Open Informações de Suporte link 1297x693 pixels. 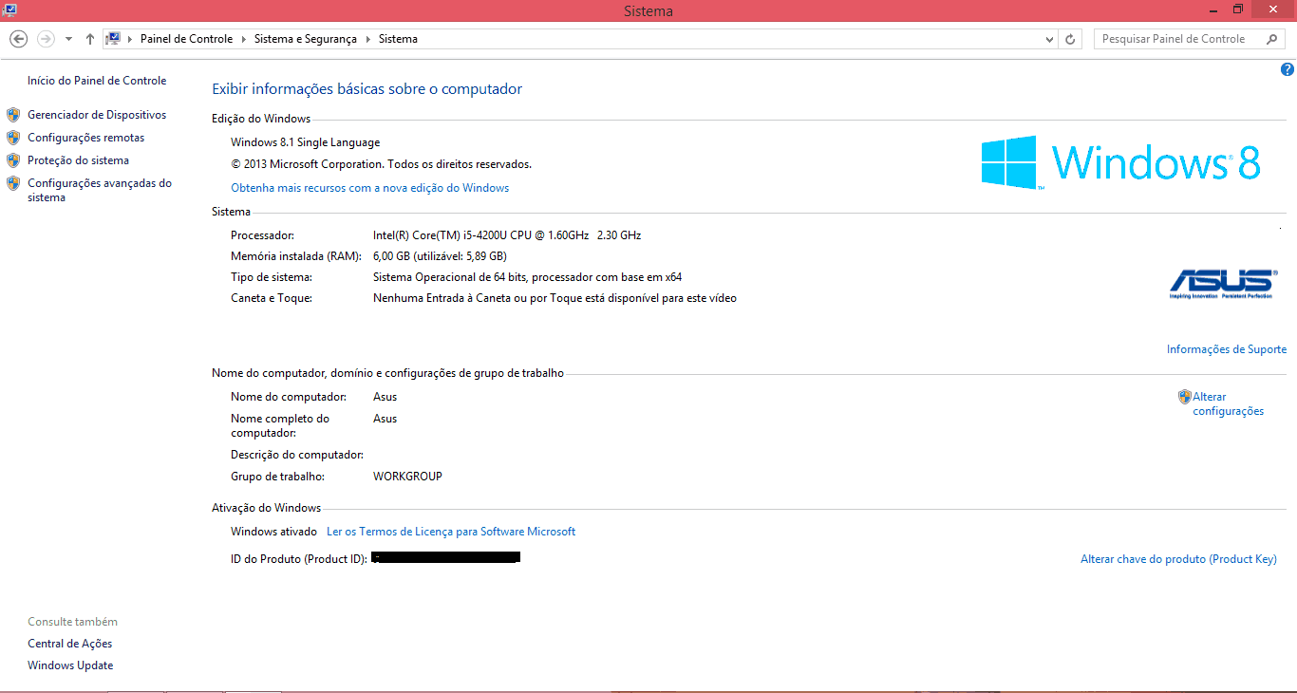pos(1227,349)
